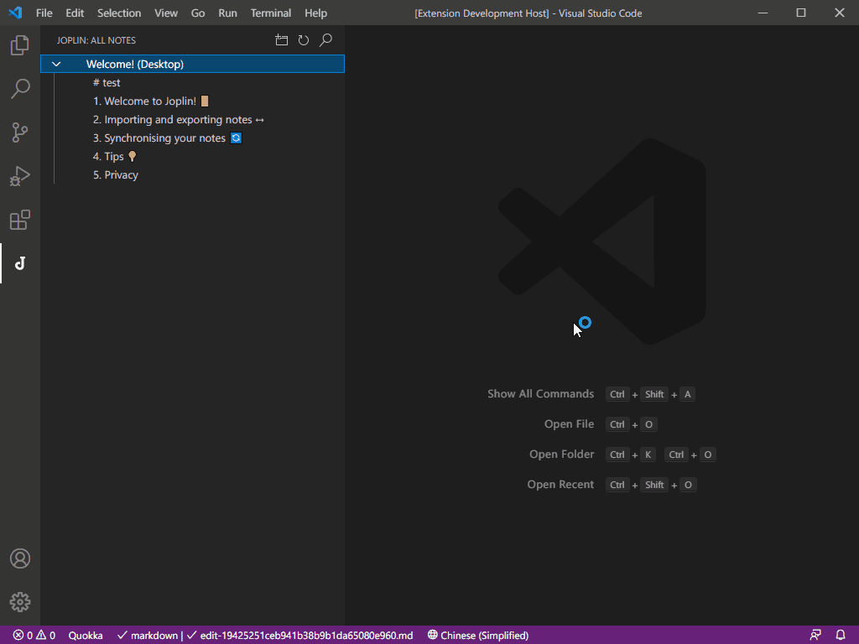Viewport: 859px width, 644px height.
Task: Open the Terminal menu
Action: pyautogui.click(x=271, y=13)
